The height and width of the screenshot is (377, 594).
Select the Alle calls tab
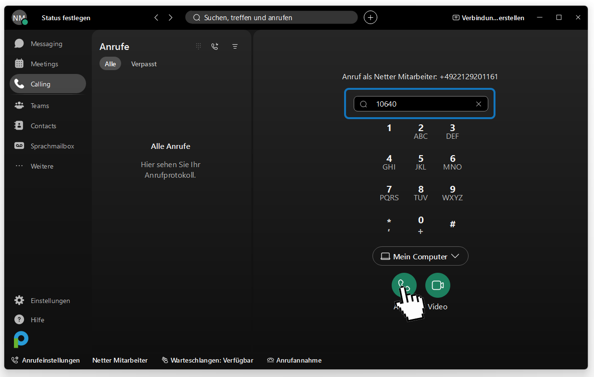tap(110, 64)
